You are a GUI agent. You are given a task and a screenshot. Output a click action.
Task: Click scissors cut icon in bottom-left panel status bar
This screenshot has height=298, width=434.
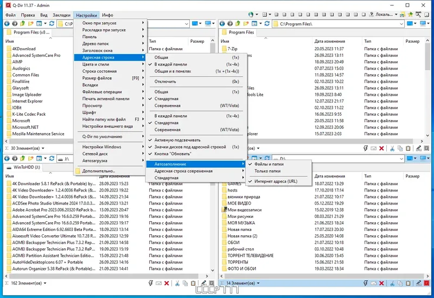coord(177,283)
